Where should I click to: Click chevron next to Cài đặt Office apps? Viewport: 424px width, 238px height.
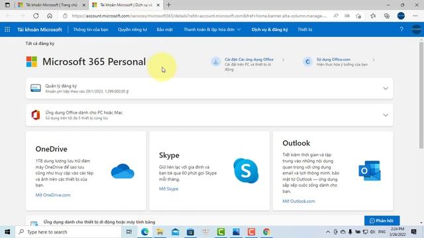(x=283, y=59)
